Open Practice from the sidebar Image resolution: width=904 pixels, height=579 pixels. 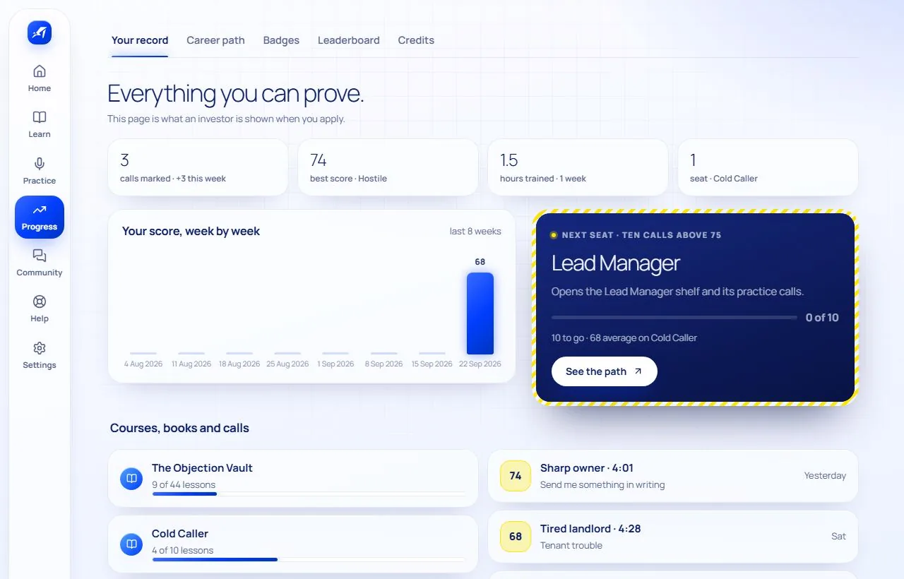pyautogui.click(x=40, y=171)
